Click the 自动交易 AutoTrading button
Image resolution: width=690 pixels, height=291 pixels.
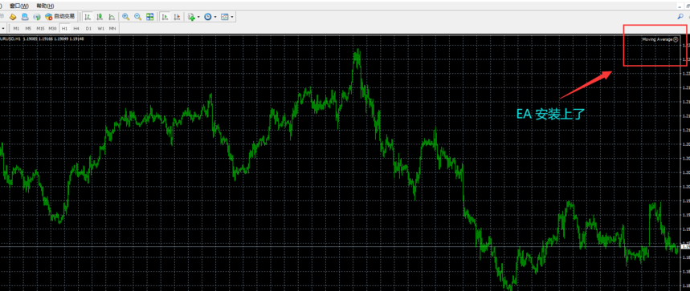coord(60,17)
